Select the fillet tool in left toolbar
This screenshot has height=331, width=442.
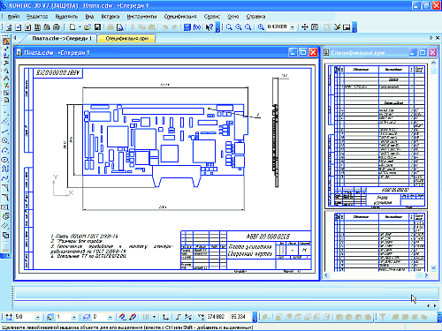coord(5,198)
